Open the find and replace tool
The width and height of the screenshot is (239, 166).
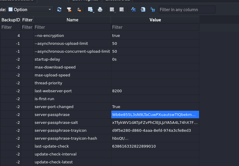click(x=153, y=10)
